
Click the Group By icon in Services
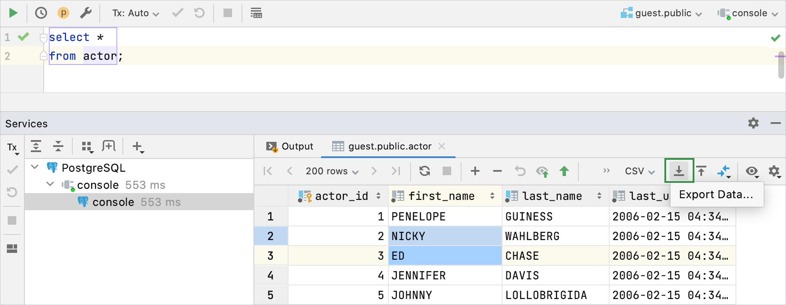[x=87, y=147]
